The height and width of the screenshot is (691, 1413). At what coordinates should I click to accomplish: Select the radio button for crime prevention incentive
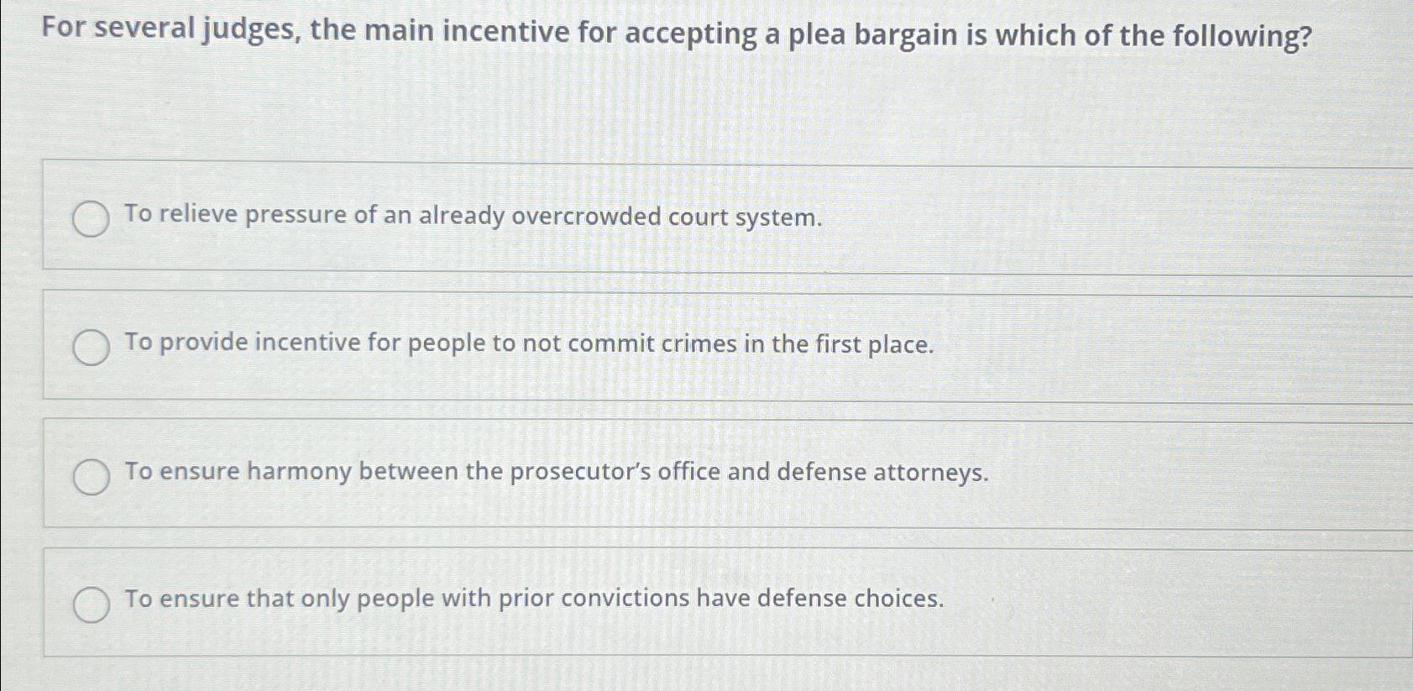coord(90,347)
